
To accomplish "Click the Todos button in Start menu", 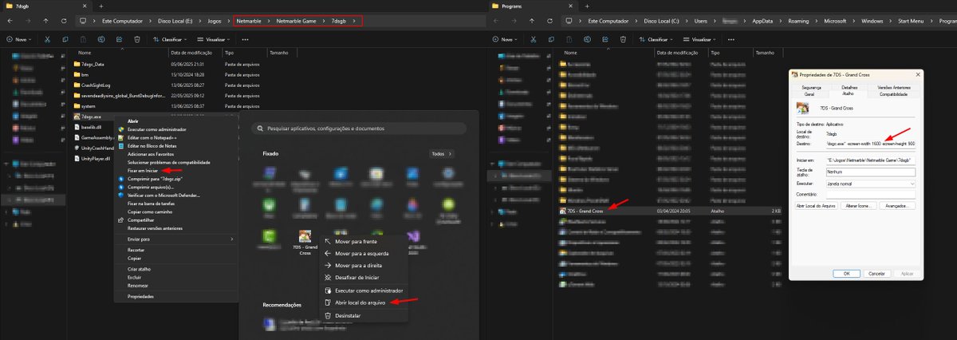I will [x=440, y=154].
